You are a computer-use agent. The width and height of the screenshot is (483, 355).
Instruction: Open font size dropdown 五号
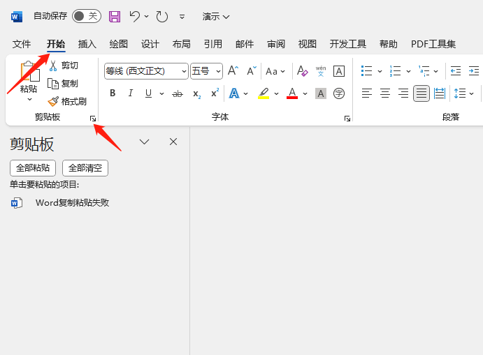[206, 71]
